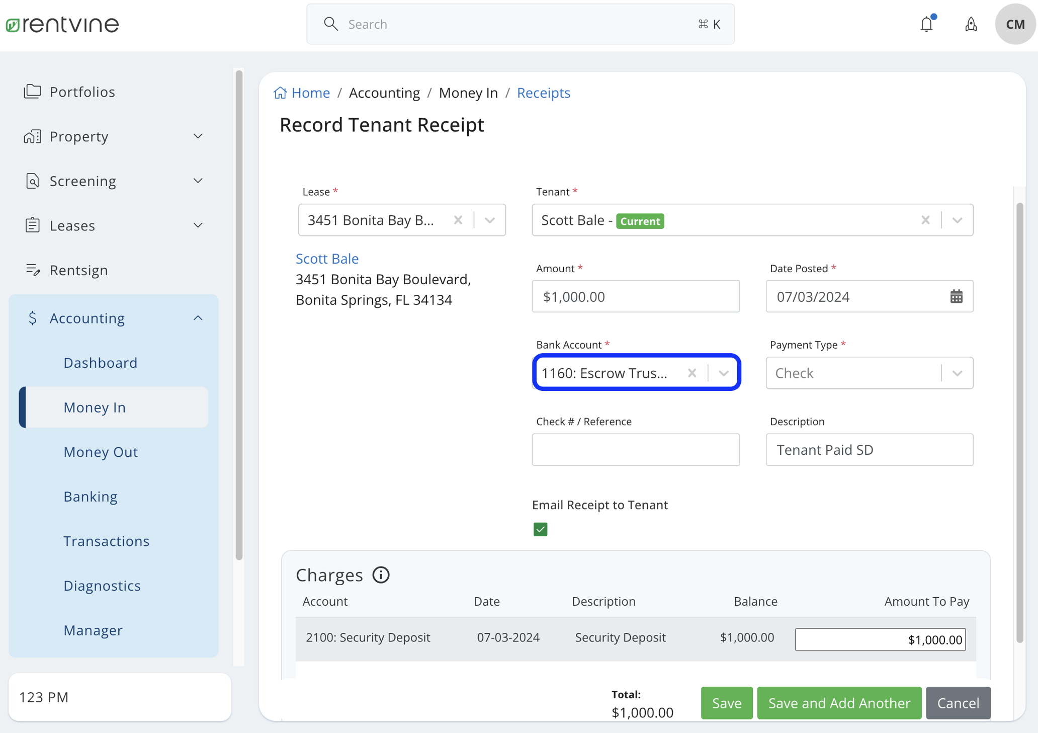Open the announcements megaphone icon
Image resolution: width=1038 pixels, height=733 pixels.
[971, 24]
